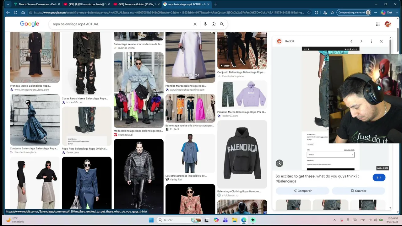Viewport: 402px width, 226px height.
Task: Bookmark this page with the star icon
Action: point(309,13)
